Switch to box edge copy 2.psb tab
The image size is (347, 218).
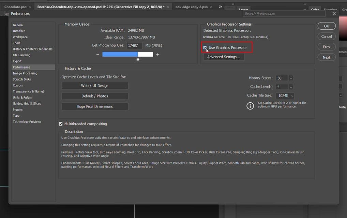pyautogui.click(x=192, y=7)
